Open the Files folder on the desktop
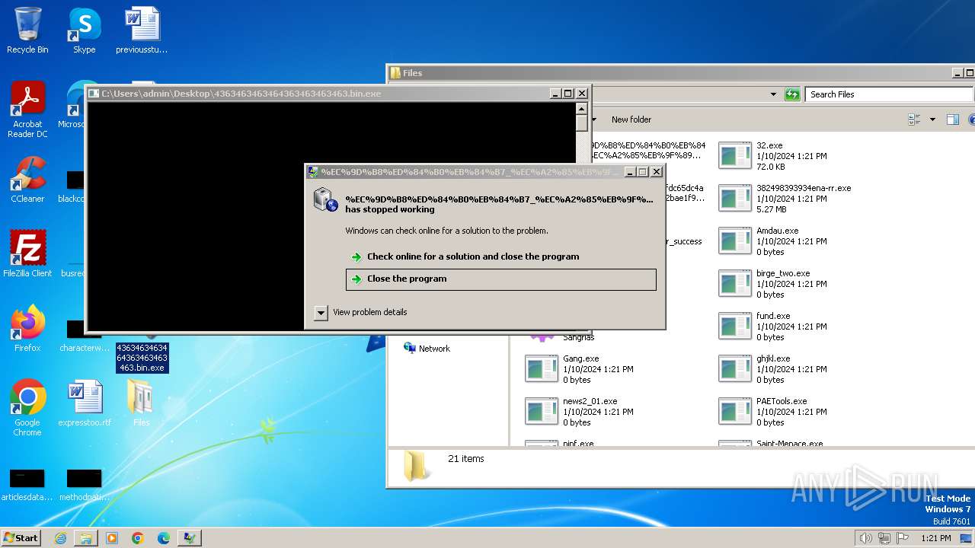Viewport: 975px width, 548px height. (141, 403)
